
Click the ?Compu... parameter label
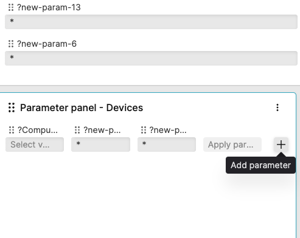point(38,130)
